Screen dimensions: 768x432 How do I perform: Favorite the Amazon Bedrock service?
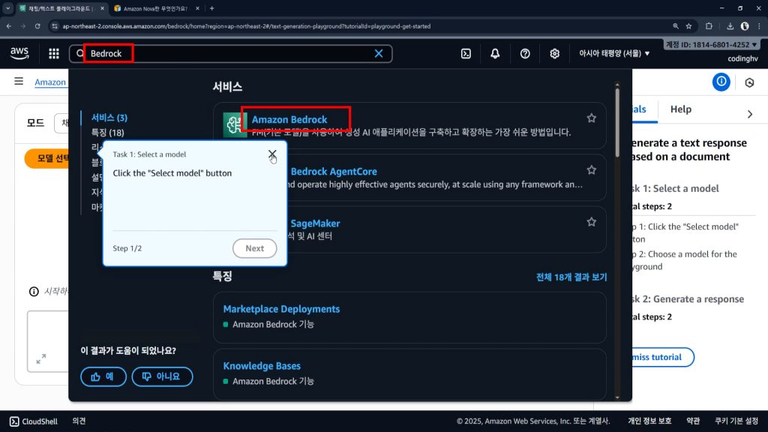tap(592, 118)
